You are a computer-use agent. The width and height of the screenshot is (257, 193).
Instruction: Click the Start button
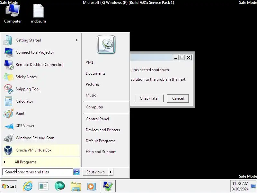pos(9,186)
